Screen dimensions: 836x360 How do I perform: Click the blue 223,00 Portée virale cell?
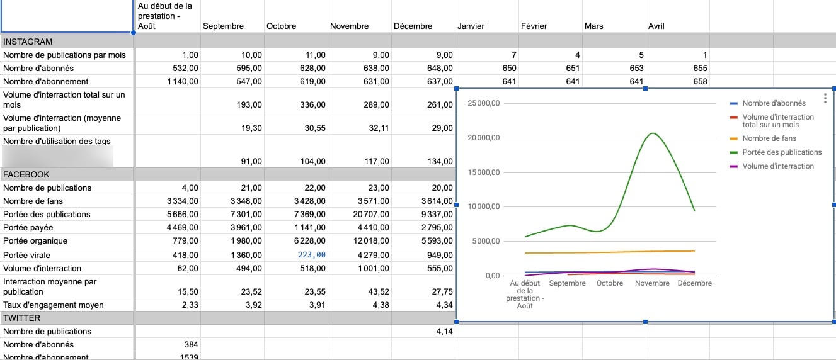click(x=295, y=255)
